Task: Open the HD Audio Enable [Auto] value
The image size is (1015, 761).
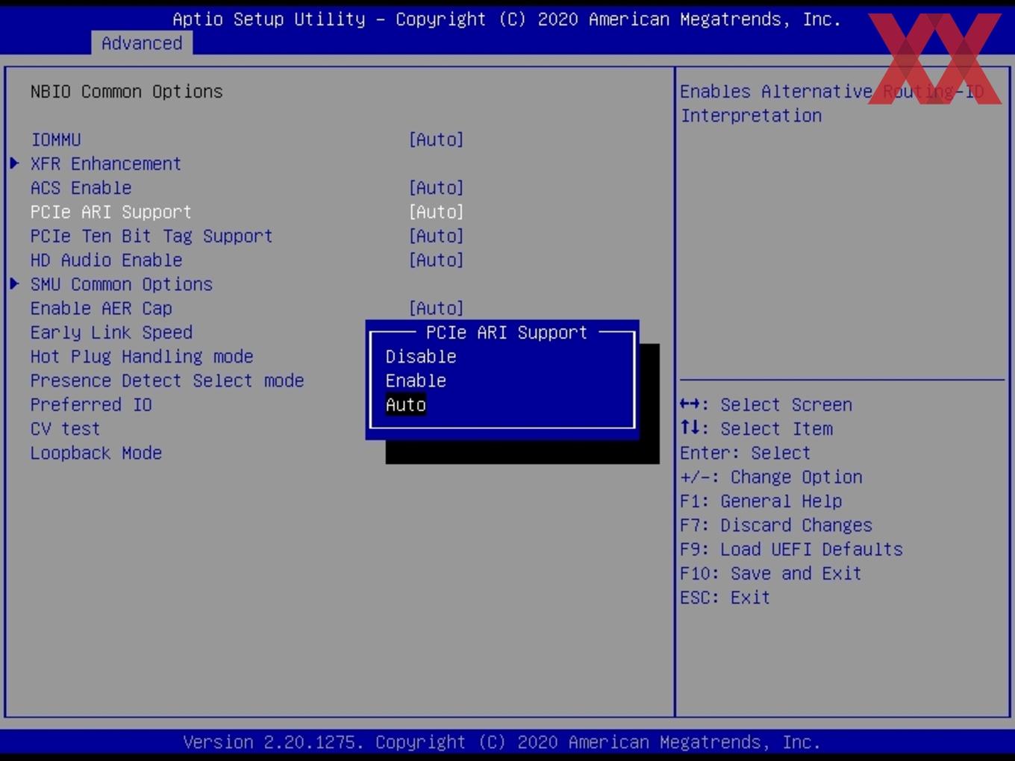Action: (x=437, y=260)
